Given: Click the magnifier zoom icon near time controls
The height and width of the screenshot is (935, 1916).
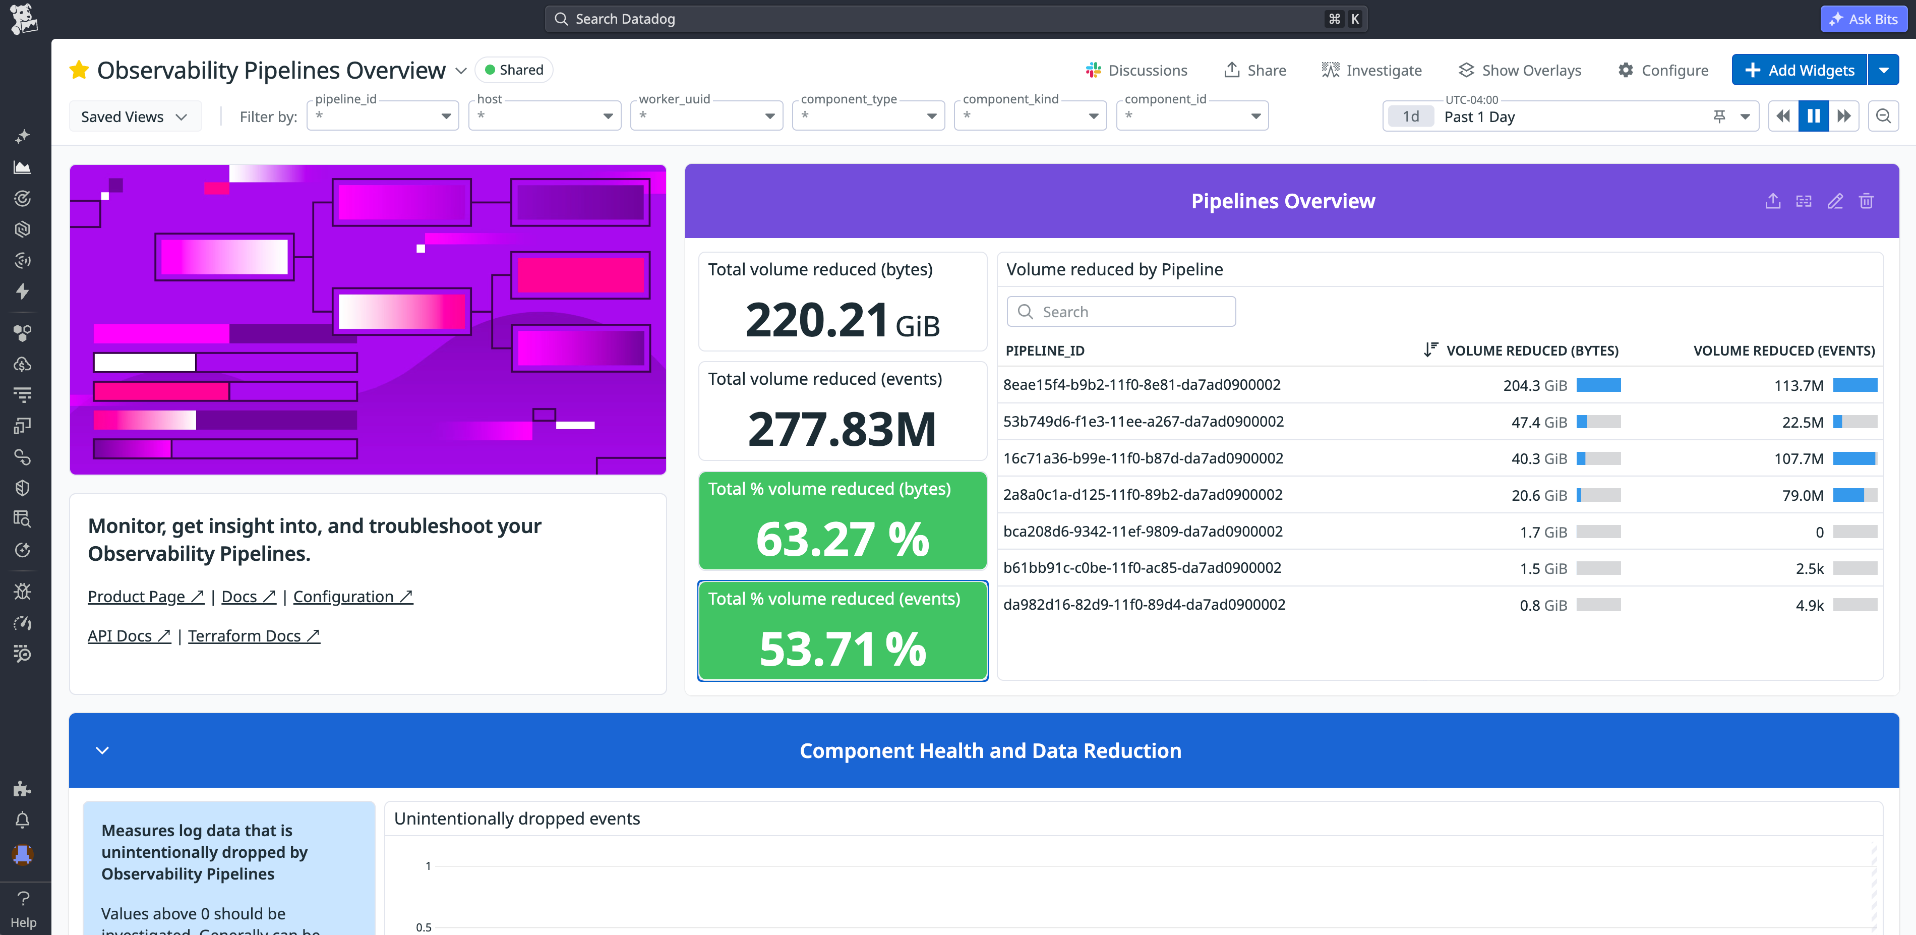Looking at the screenshot, I should click(1884, 115).
